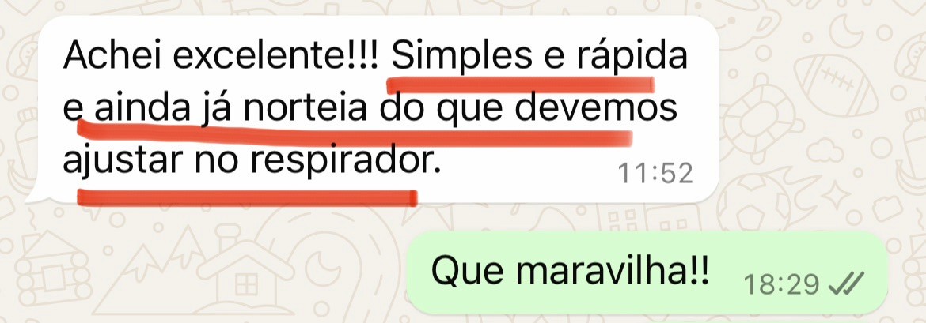This screenshot has height=323, width=926.
Task: Click the word 'respirador.' in the message
Action: click(x=345, y=160)
